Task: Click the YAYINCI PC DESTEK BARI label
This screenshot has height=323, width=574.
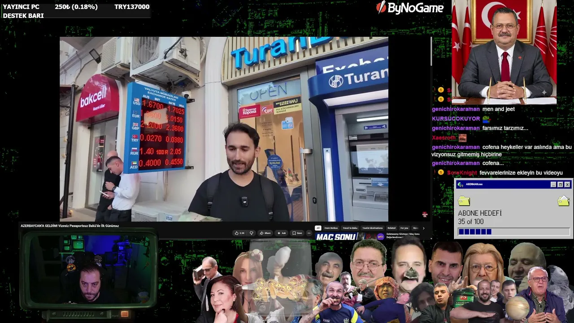Action: (23, 11)
